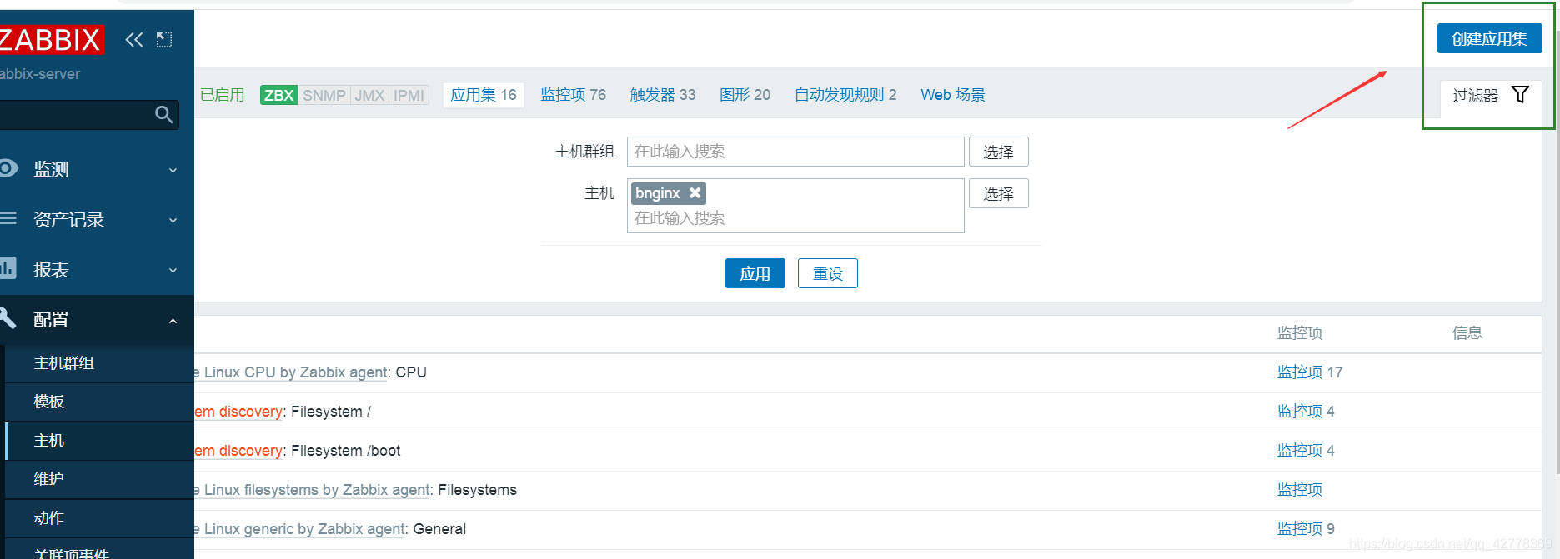Click the 资产记录 list icon
The height and width of the screenshot is (559, 1560).
click(8, 218)
